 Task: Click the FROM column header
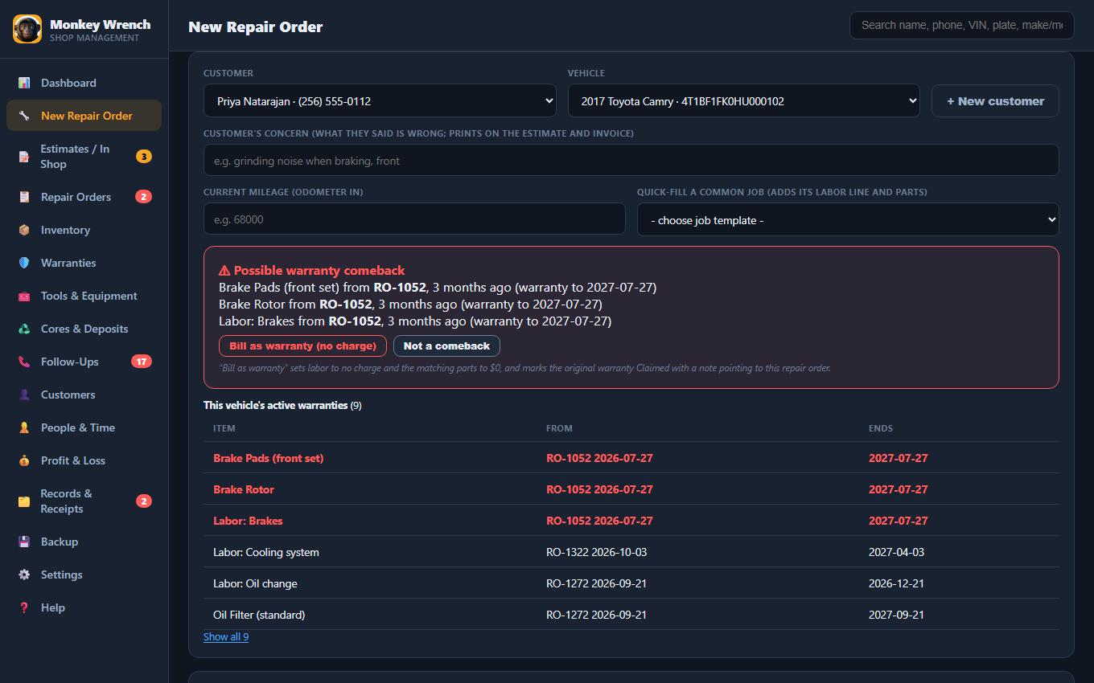coord(559,428)
